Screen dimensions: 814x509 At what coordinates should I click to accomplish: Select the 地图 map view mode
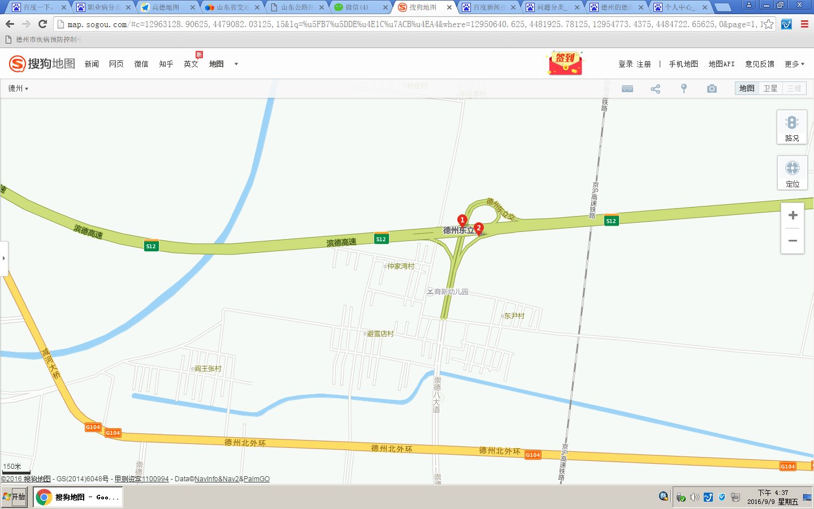coord(747,88)
